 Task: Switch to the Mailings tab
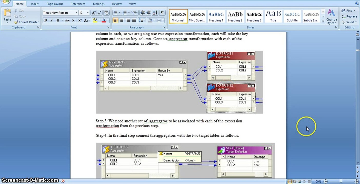(99, 4)
